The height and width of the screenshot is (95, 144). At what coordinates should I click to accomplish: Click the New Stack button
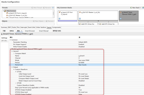click(135, 8)
